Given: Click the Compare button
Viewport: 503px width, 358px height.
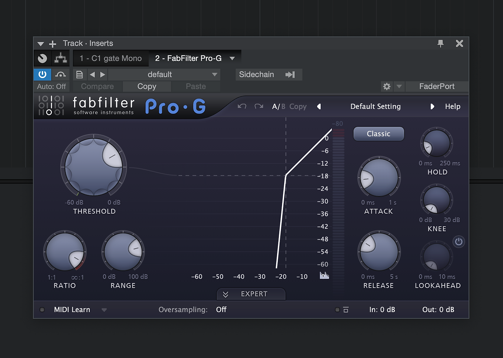Looking at the screenshot, I should pos(97,87).
